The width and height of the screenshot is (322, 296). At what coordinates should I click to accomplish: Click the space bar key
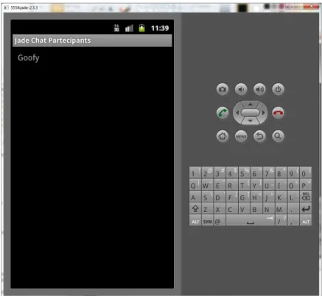[251, 221]
